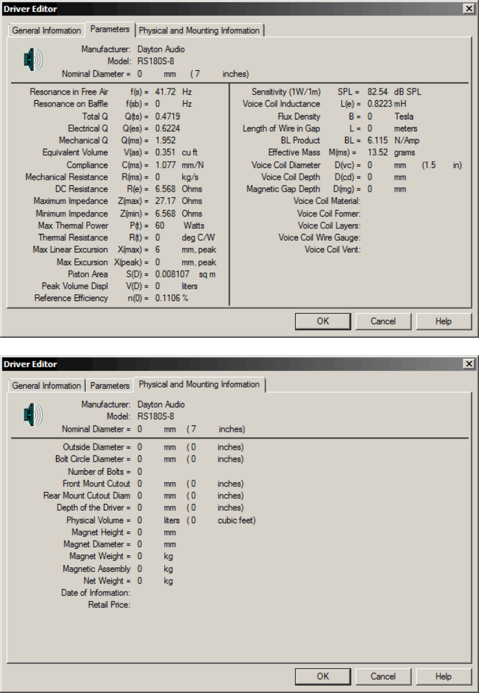Click manufacturer Dayton Audio in the upper window

[x=161, y=49]
